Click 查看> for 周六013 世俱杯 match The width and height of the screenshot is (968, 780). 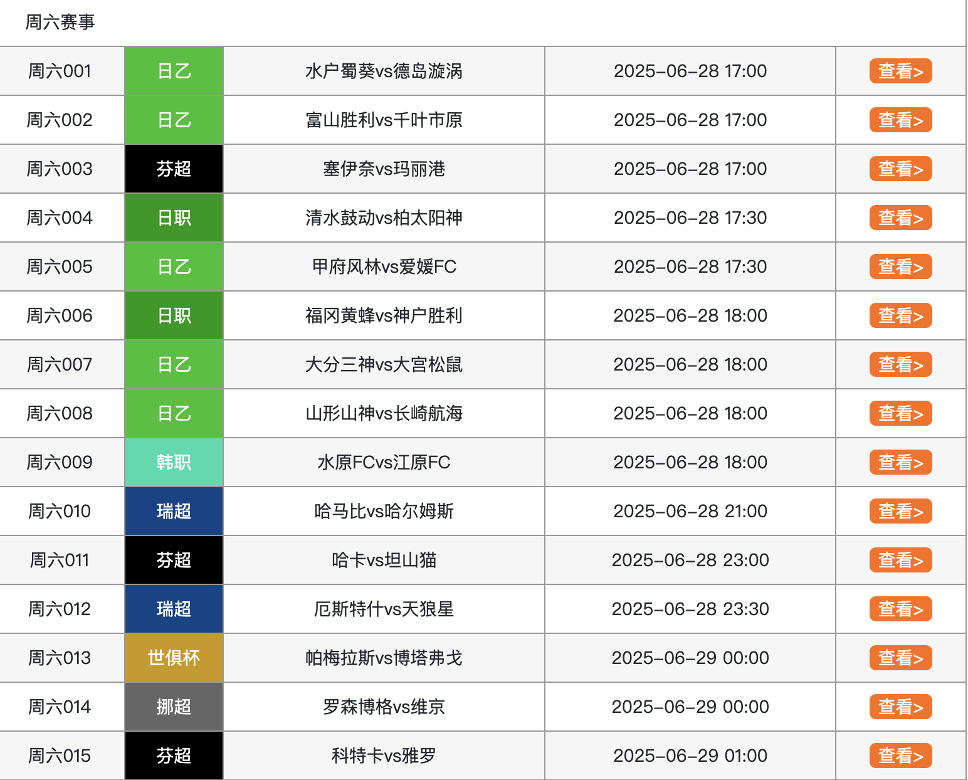pos(900,658)
